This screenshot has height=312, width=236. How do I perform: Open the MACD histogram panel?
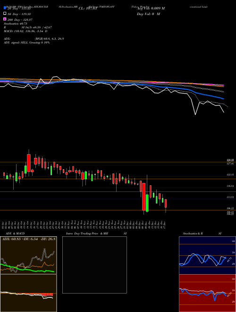point(28,293)
